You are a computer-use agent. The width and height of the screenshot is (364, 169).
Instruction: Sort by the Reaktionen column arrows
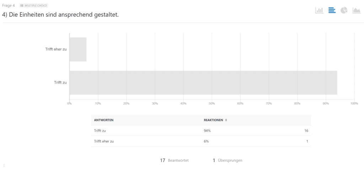[x=226, y=120]
